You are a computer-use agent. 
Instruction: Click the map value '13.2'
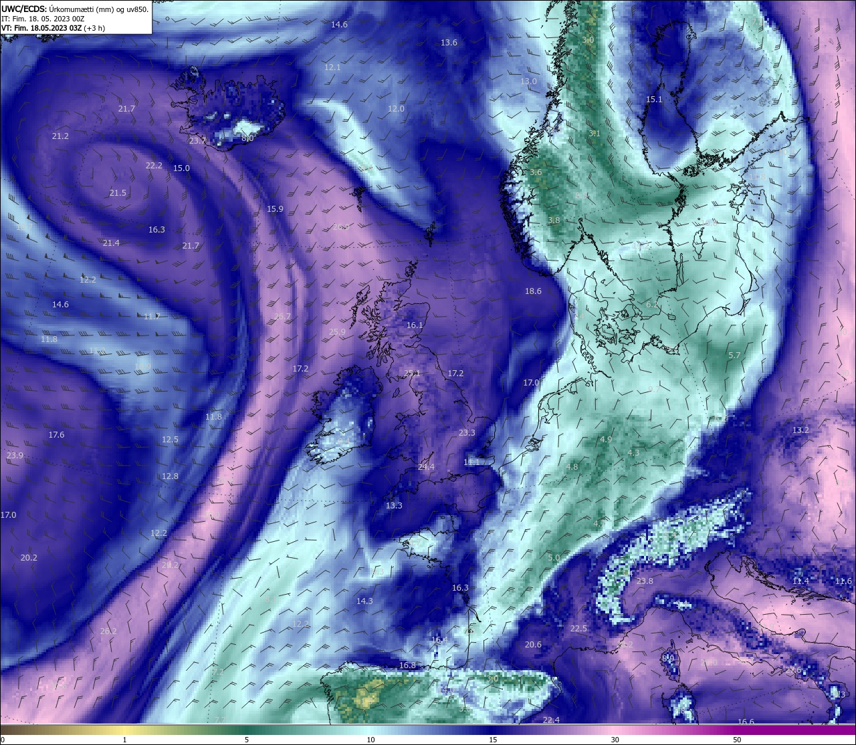[800, 430]
